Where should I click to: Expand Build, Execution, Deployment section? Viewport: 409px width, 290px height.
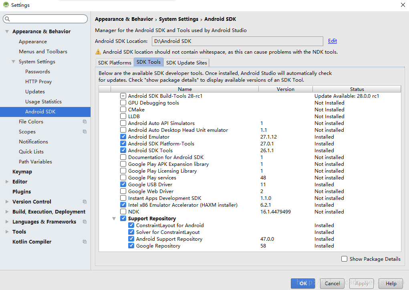(7, 212)
